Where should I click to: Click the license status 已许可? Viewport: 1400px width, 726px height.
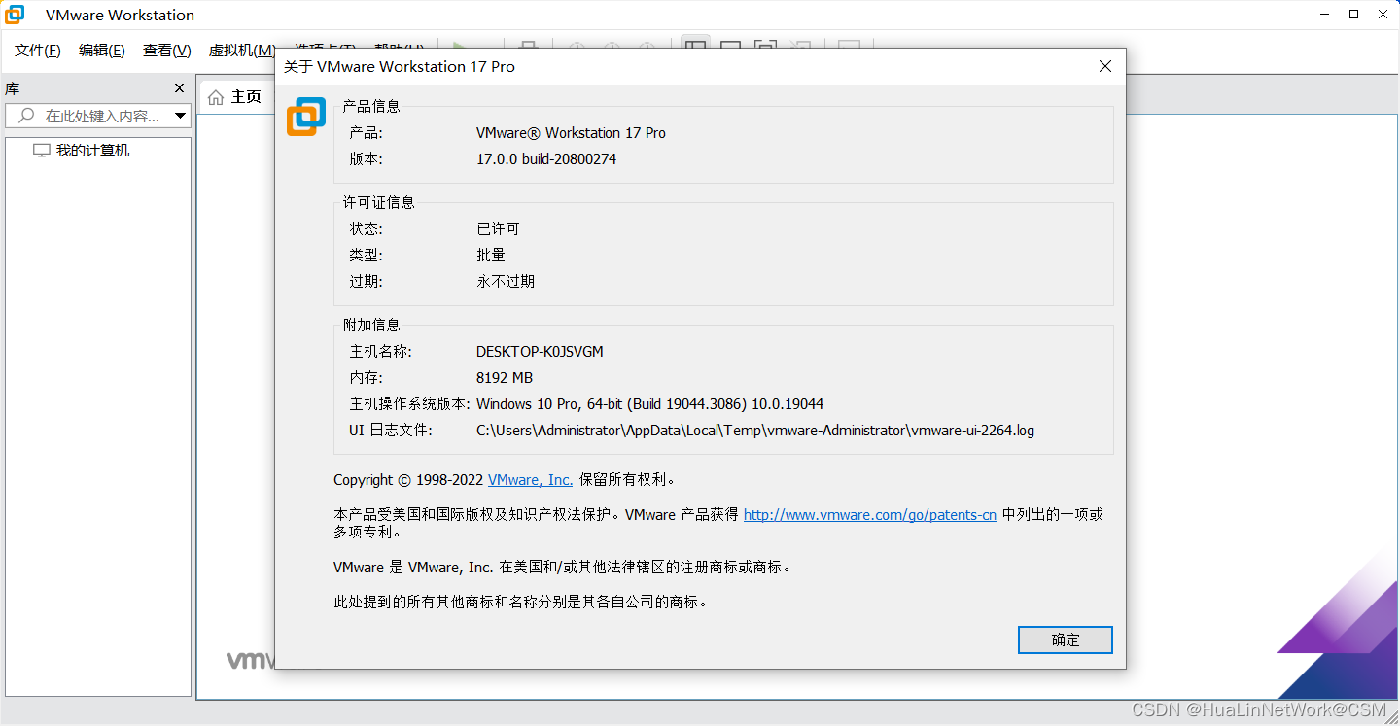tap(498, 228)
